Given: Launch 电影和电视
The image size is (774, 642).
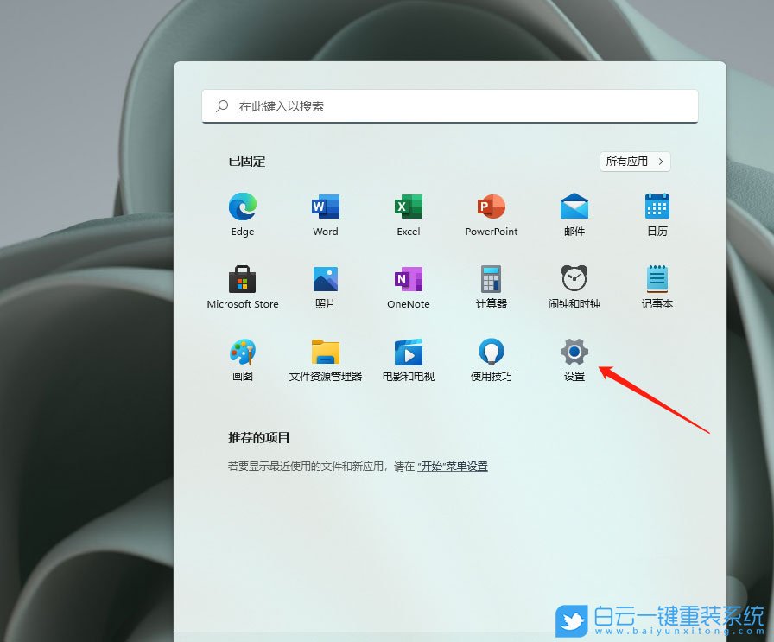Looking at the screenshot, I should [408, 354].
